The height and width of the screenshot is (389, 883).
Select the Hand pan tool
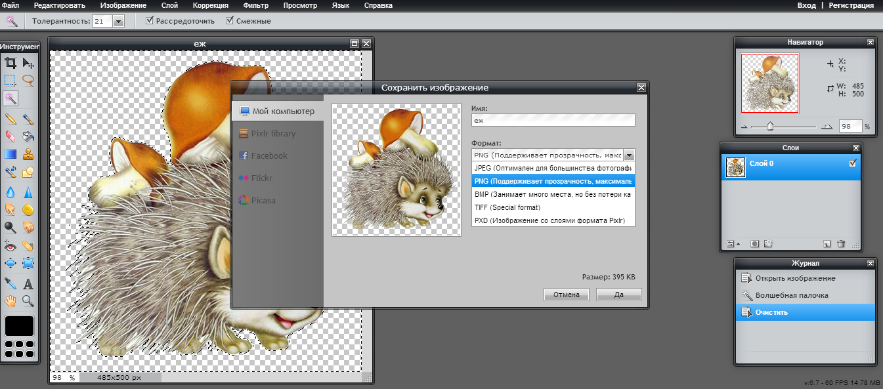11,301
